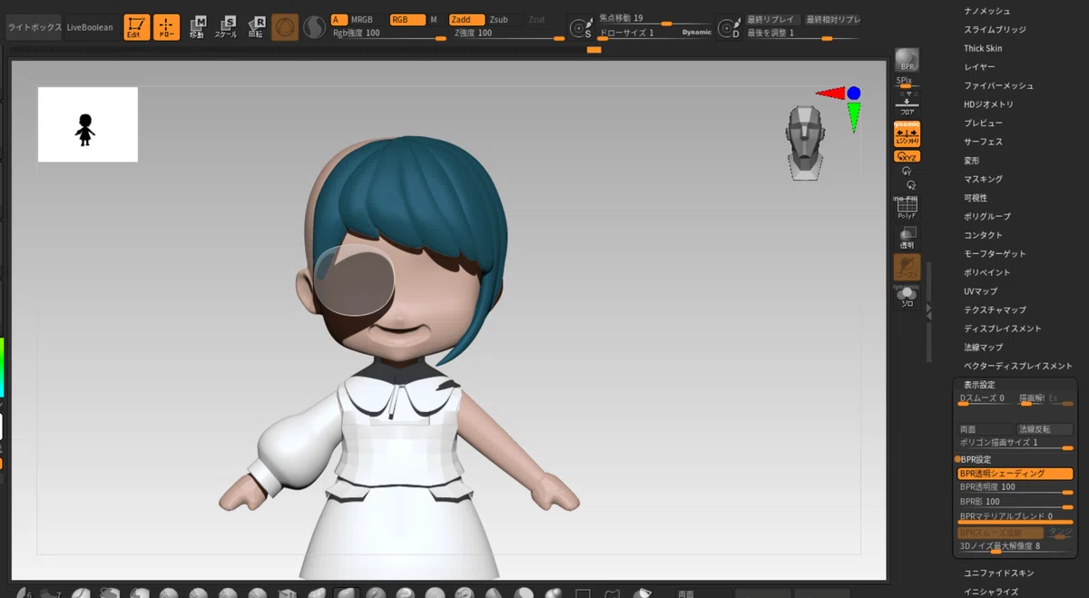1089x598 pixels.
Task: Expand HDジオメトリ section
Action: click(988, 104)
